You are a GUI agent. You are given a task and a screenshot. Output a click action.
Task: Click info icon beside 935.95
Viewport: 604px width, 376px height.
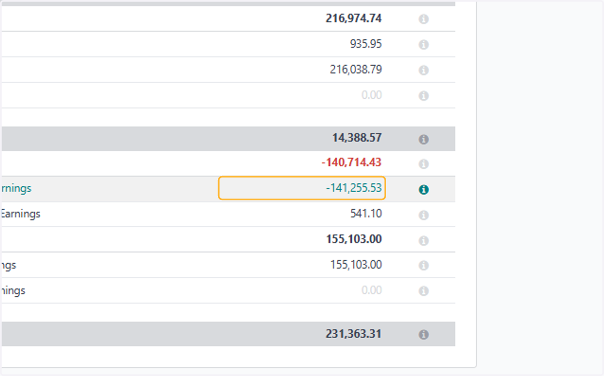[424, 45]
